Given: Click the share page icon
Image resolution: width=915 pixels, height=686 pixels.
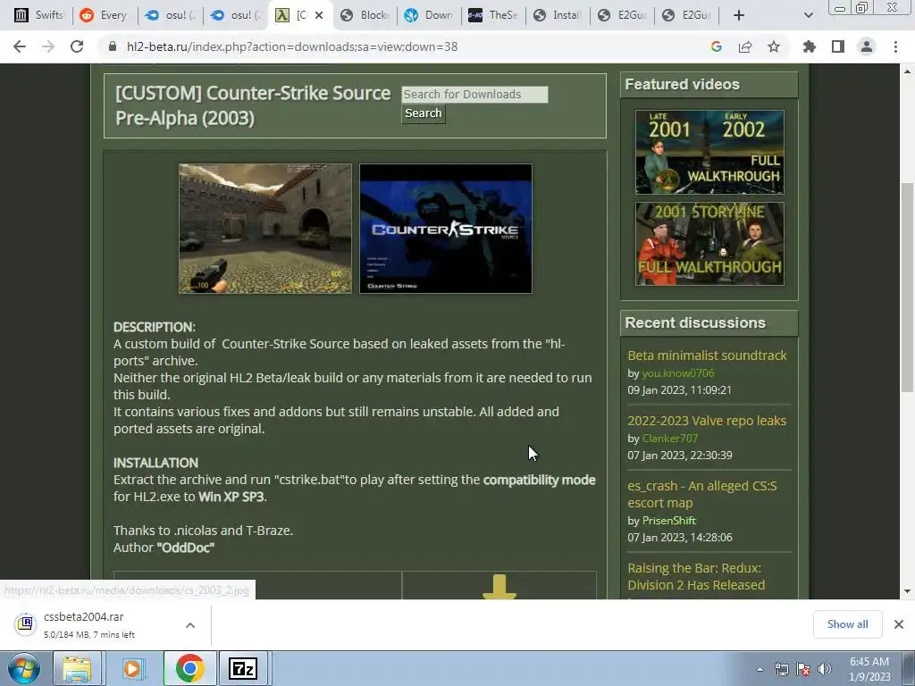Looking at the screenshot, I should pos(745,46).
